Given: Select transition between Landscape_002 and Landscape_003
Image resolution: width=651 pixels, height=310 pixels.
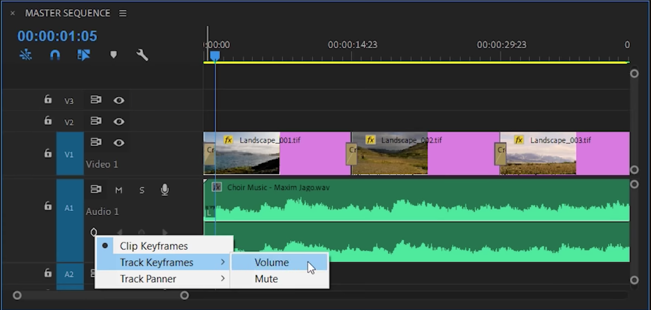Looking at the screenshot, I should pyautogui.click(x=500, y=154).
